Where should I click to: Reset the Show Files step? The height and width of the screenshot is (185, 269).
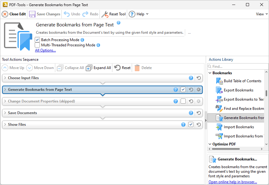click(199, 125)
